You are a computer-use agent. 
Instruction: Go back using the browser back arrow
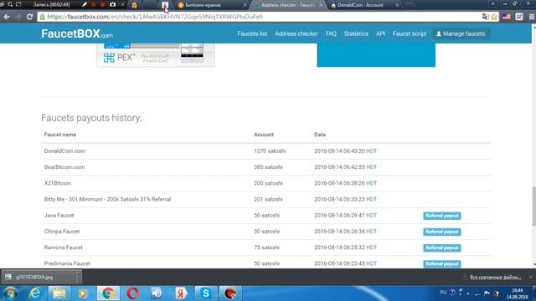click(7, 17)
